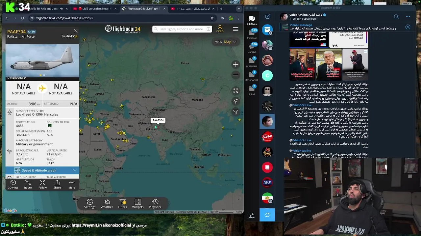Follow the PAAF304 aircraft

[42, 185]
